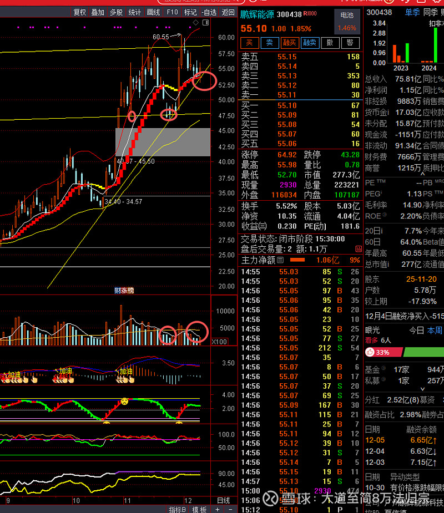This screenshot has width=444, height=513.
Task: Click the X100 volume scale label
Action: click(x=219, y=342)
